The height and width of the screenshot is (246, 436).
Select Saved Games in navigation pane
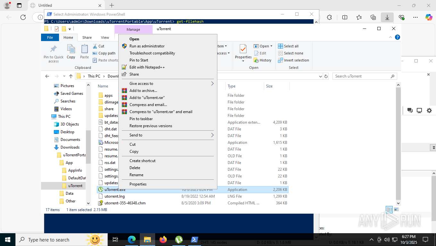[72, 94]
